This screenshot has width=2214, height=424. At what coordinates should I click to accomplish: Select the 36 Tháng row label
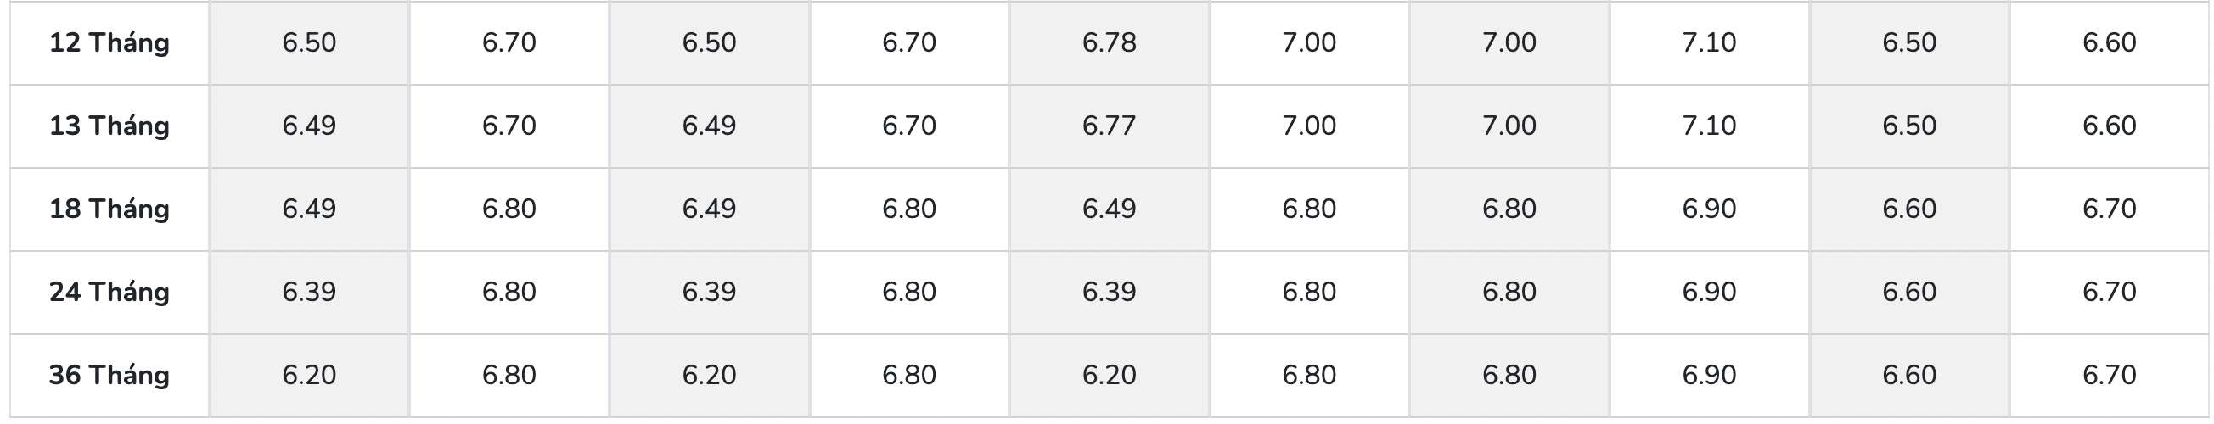coord(110,375)
